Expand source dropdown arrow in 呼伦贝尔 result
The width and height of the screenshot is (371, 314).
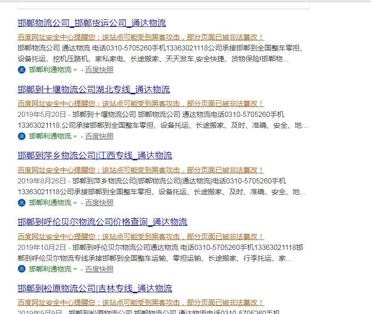coord(75,269)
